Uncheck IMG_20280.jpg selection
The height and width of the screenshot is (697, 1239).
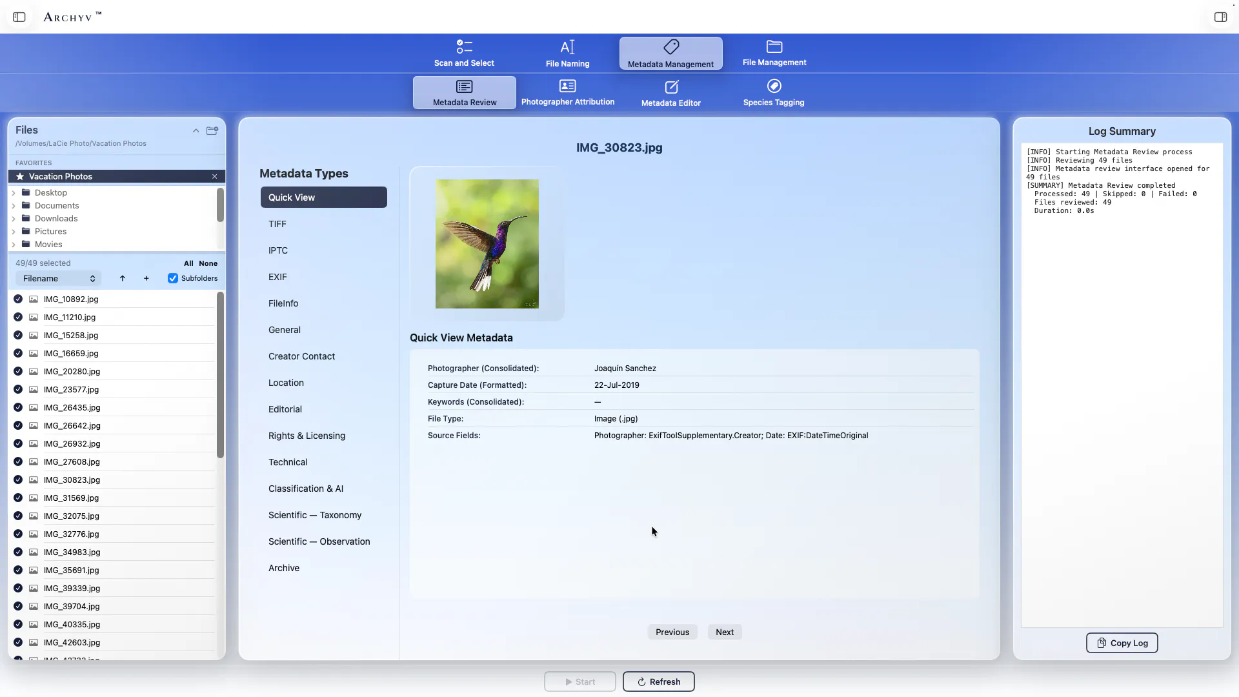coord(18,372)
